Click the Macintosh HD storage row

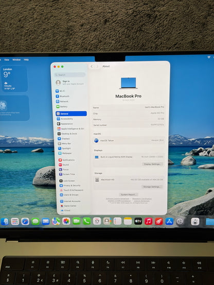click(x=129, y=180)
